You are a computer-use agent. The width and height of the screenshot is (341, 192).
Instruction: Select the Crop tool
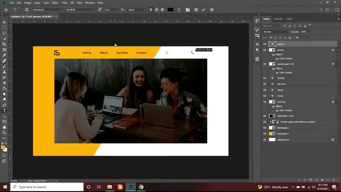click(4, 44)
